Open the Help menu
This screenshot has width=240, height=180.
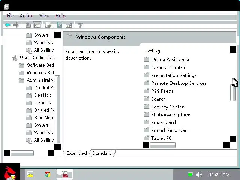[x=60, y=16]
